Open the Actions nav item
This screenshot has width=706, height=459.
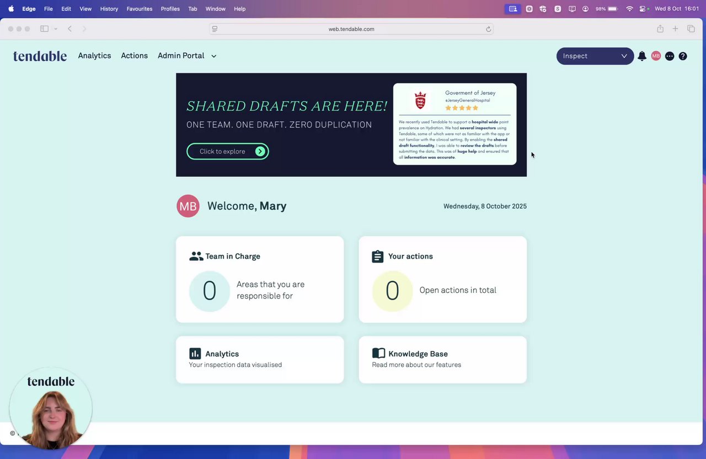tap(135, 56)
